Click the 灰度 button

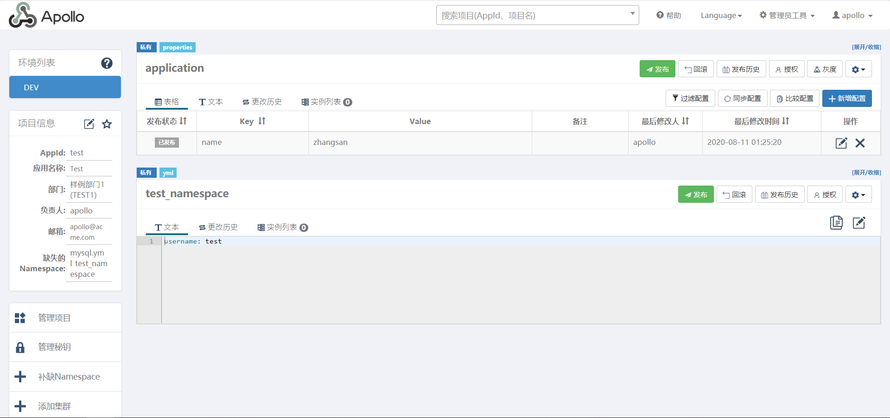[825, 69]
